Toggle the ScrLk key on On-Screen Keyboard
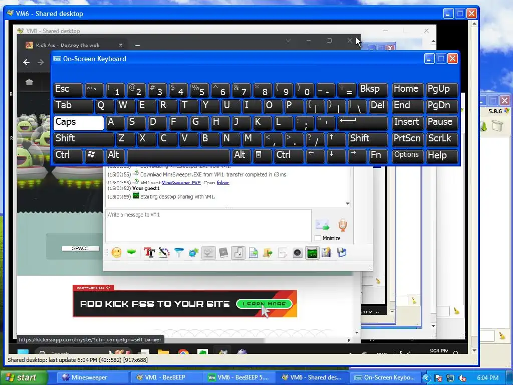Image resolution: width=513 pixels, height=385 pixels. (442, 139)
